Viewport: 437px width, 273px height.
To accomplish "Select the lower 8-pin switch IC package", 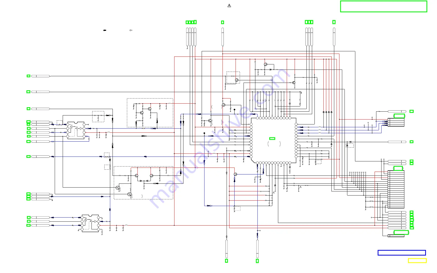I will (90, 223).
